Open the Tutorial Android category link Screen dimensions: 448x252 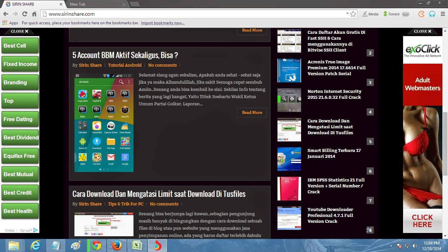125,65
